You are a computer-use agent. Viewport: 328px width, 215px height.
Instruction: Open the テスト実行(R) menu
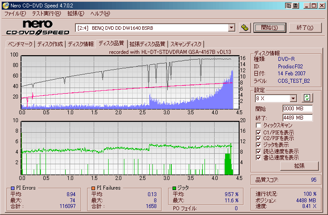tap(46, 14)
